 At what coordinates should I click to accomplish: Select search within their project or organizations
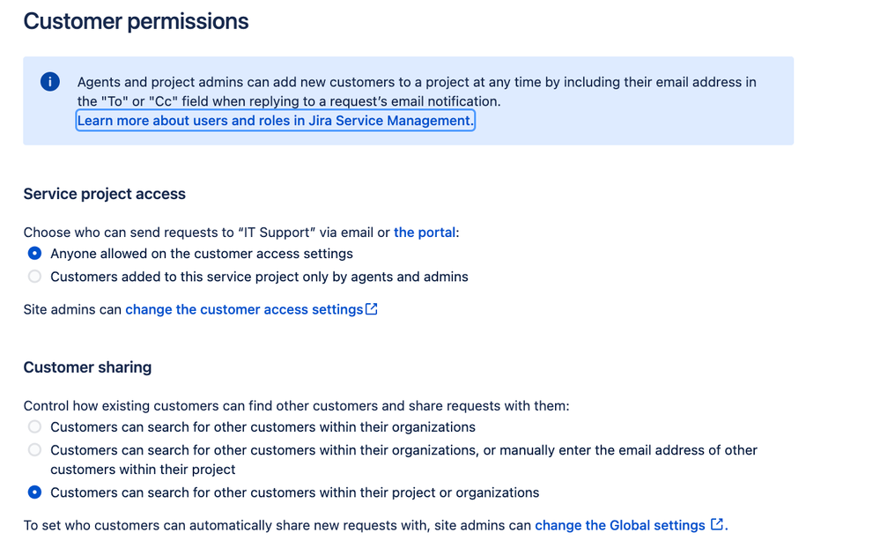click(34, 492)
